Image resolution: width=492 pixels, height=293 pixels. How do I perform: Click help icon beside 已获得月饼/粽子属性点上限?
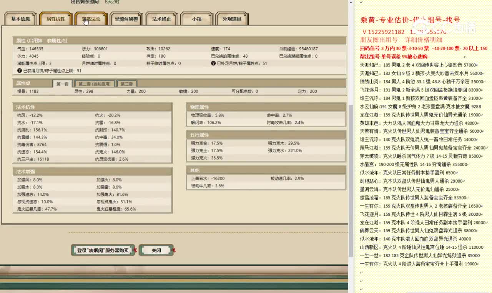coord(20,71)
